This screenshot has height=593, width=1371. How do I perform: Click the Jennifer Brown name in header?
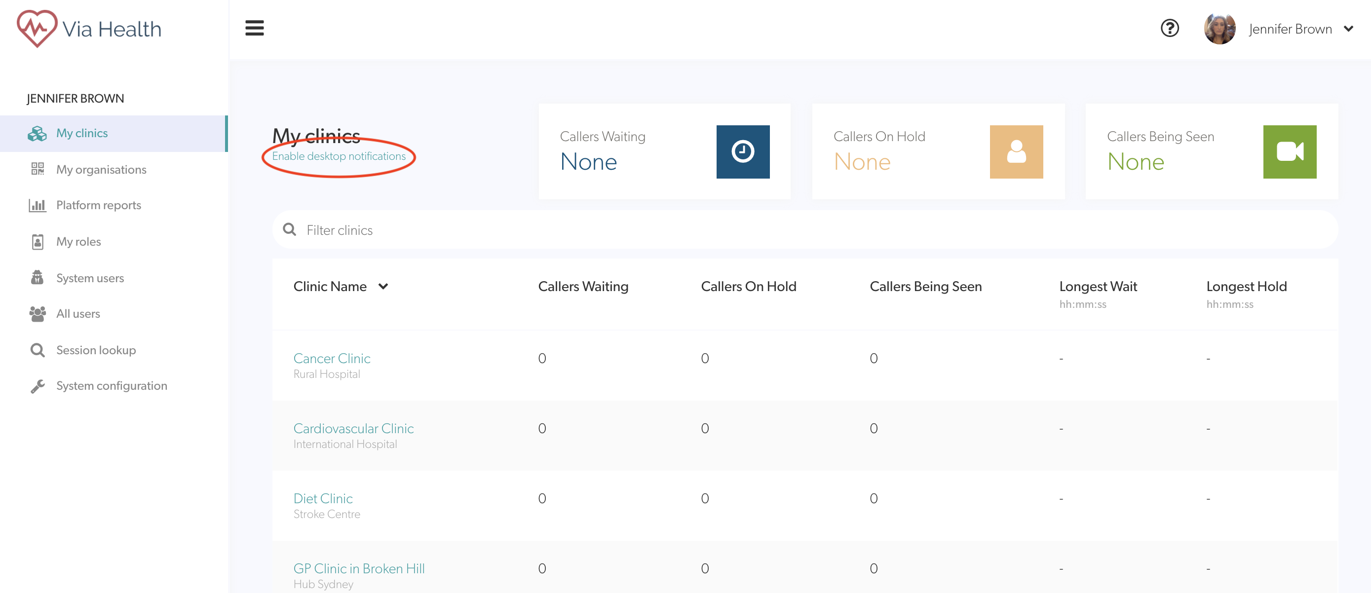pos(1290,29)
